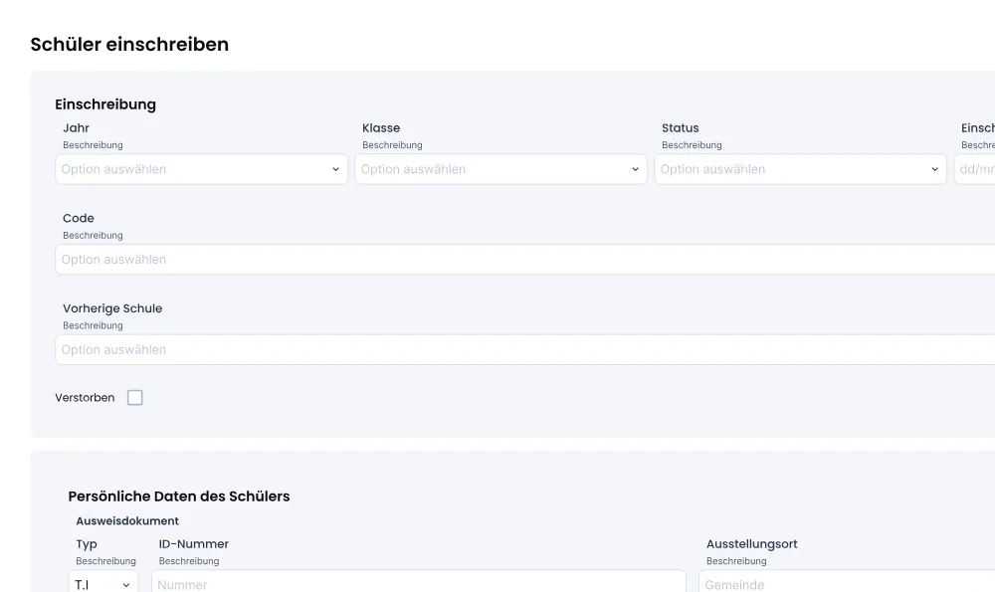Viewport: 995px width, 592px height.
Task: Click the 'Verstorben' label text
Action: point(85,398)
